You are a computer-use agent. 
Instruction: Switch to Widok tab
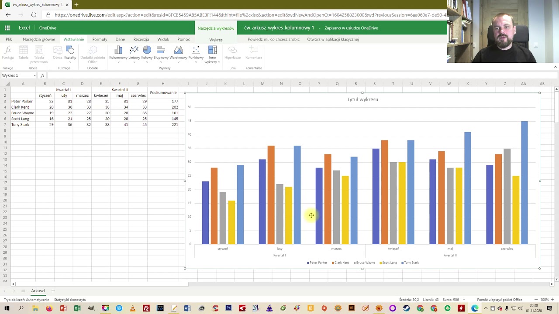click(163, 39)
